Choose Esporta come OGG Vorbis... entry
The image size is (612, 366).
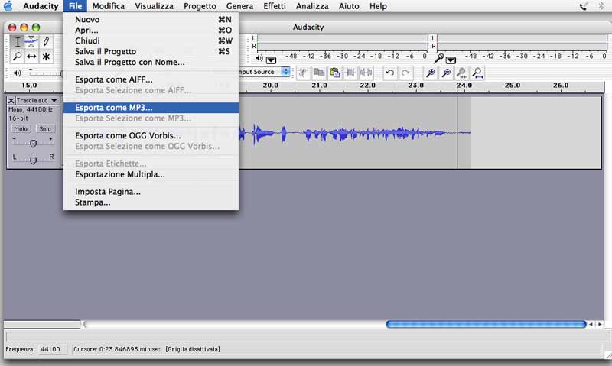tap(151, 136)
